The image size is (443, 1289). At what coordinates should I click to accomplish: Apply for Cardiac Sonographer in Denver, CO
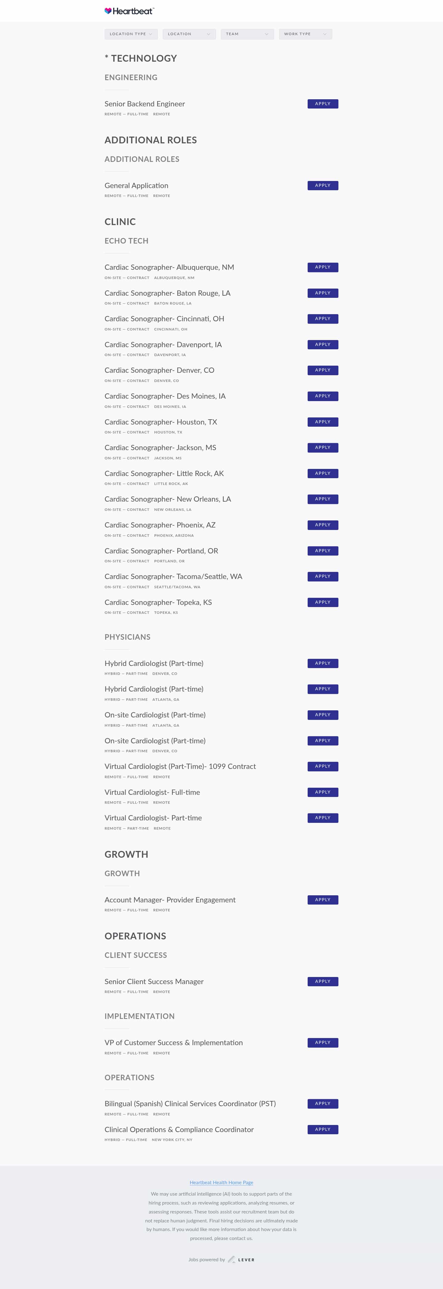coord(323,370)
